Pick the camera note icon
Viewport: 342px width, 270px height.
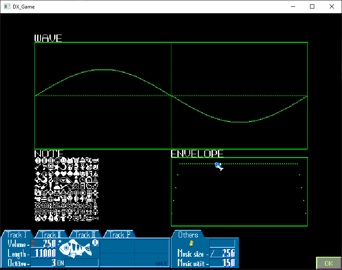[38, 192]
